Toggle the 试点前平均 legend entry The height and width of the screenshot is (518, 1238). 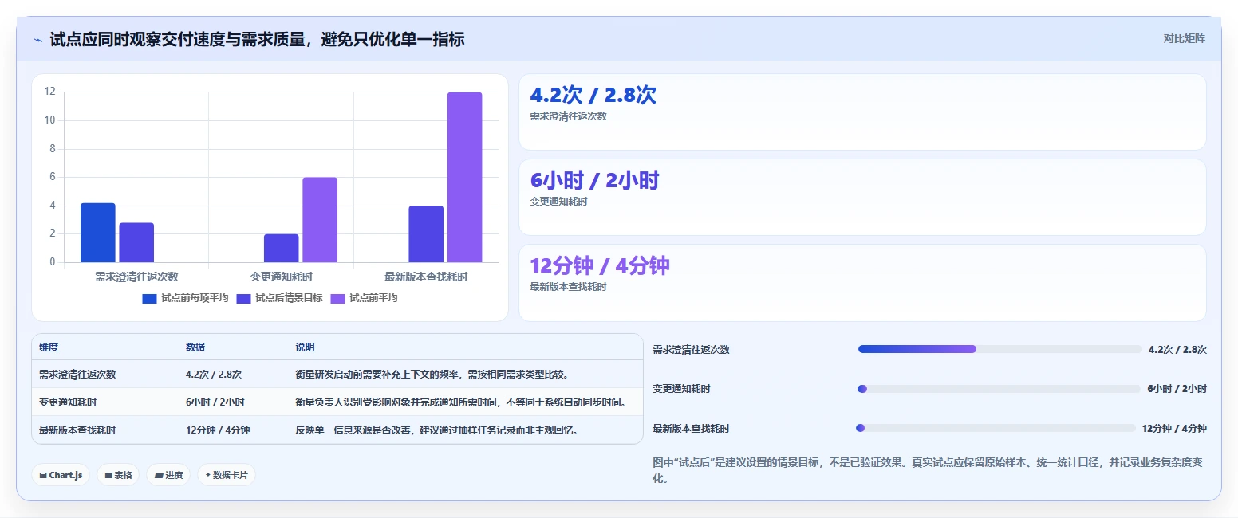[364, 298]
